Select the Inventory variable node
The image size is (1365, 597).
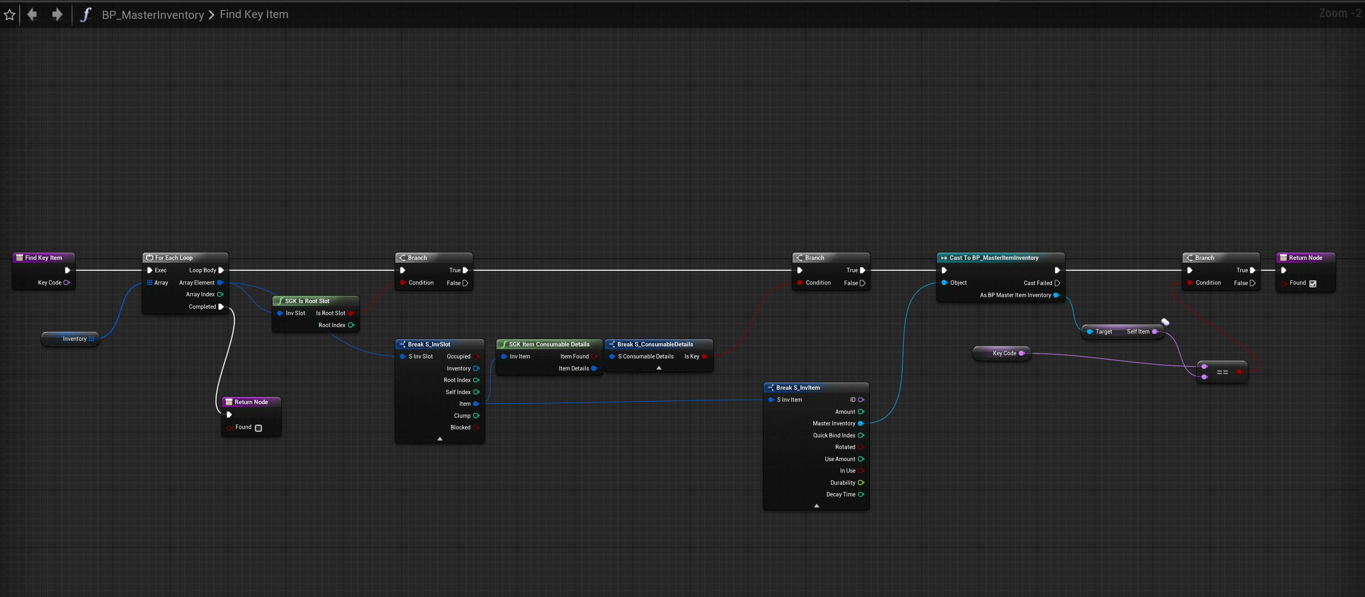(74, 339)
